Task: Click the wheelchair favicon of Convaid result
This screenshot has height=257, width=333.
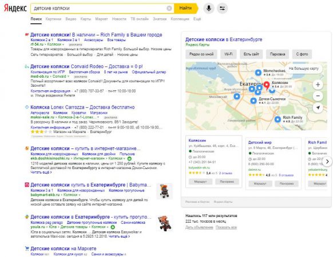Action: tap(27, 66)
